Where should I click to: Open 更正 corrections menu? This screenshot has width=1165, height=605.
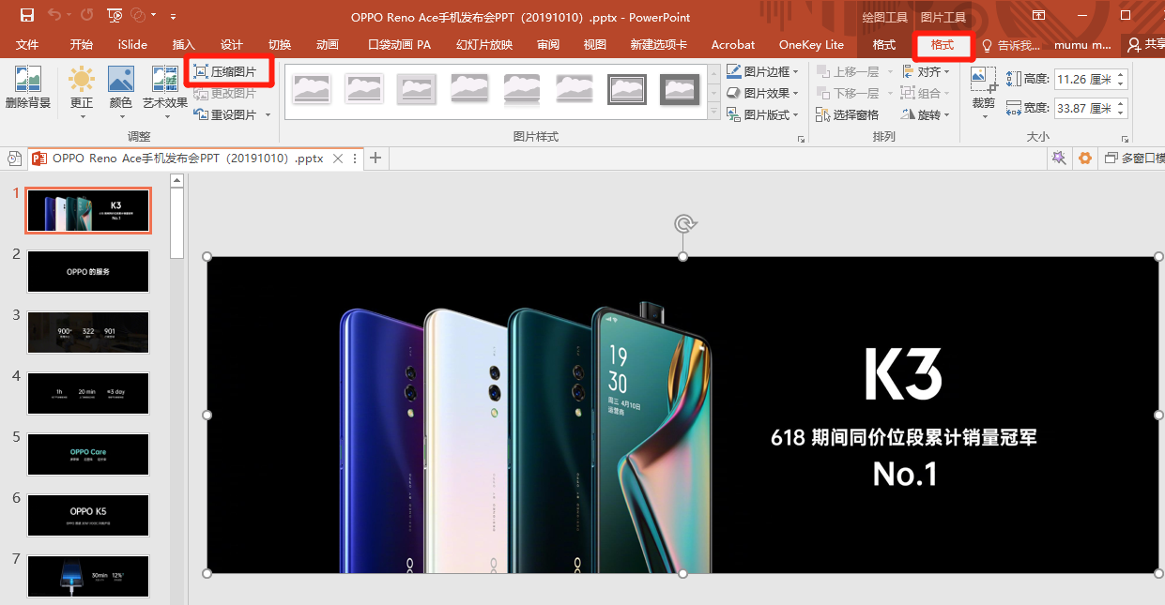pyautogui.click(x=82, y=91)
